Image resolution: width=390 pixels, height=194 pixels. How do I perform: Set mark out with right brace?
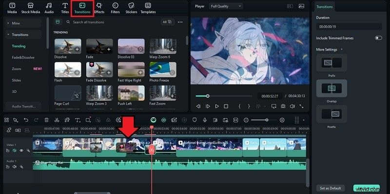tap(249, 106)
